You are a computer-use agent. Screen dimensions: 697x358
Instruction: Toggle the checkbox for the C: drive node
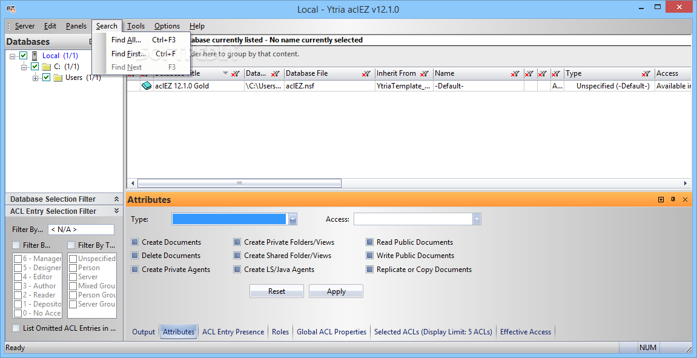pos(35,67)
